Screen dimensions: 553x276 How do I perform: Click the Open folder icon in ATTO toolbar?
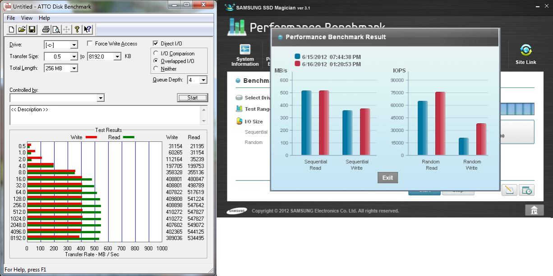coord(22,29)
